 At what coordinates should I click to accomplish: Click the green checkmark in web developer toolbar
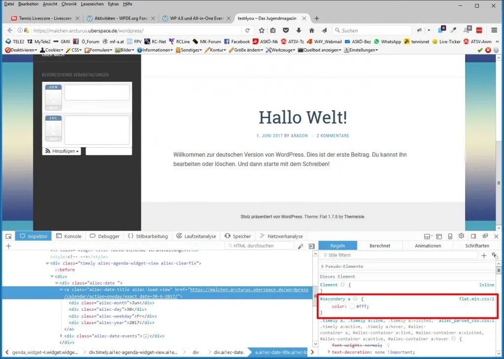(x=480, y=50)
